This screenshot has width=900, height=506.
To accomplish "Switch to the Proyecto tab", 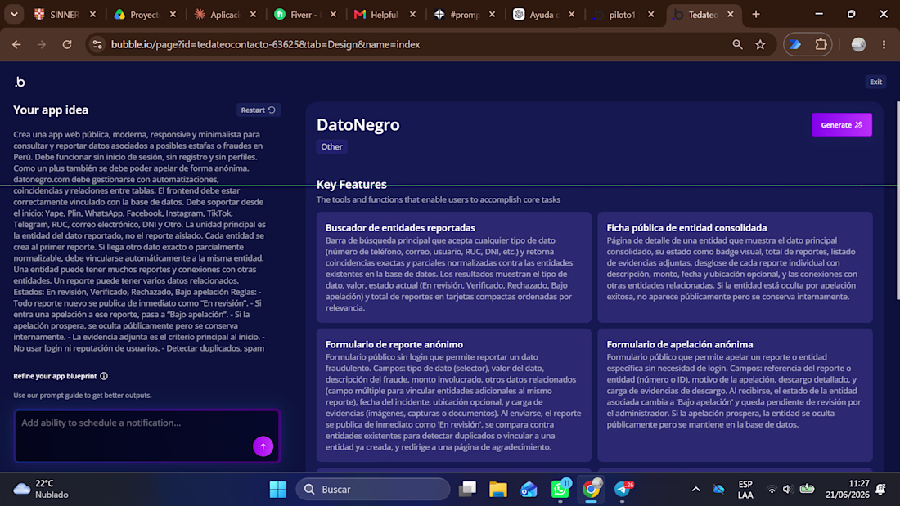I will tap(145, 15).
